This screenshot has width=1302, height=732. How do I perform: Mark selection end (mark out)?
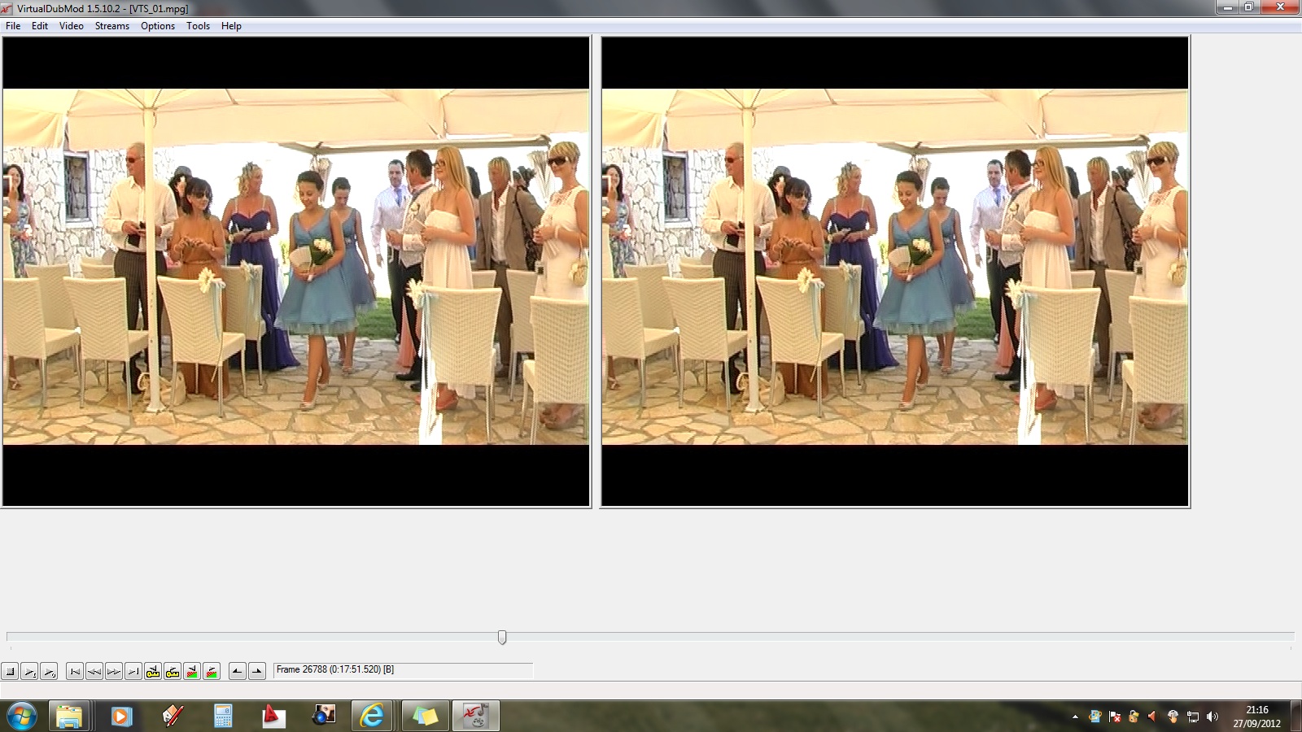257,671
